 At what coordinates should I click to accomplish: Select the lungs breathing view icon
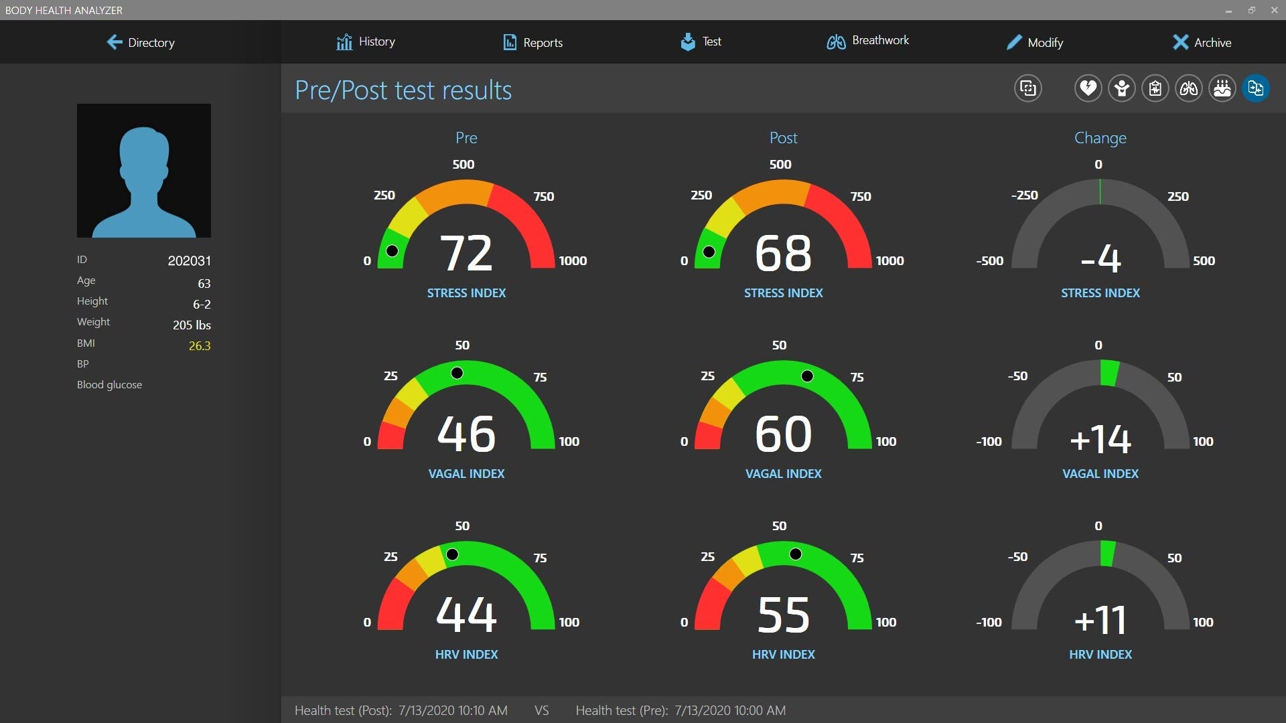pos(1188,88)
